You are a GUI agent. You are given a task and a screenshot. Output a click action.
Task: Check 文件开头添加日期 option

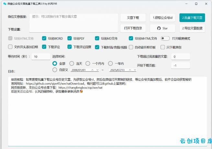[10, 47]
